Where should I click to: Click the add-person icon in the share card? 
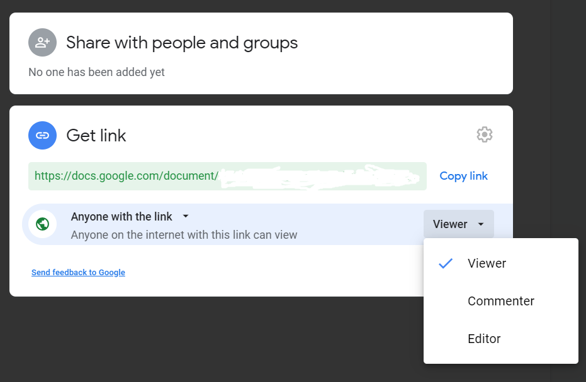pyautogui.click(x=42, y=43)
